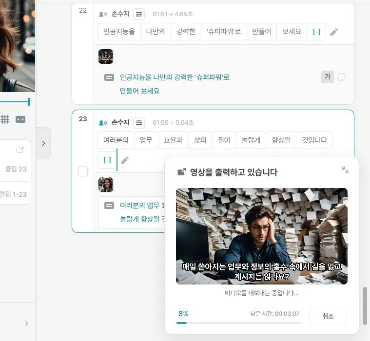Click clip number 23
Image resolution: width=370 pixels, height=341 pixels.
click(x=83, y=119)
